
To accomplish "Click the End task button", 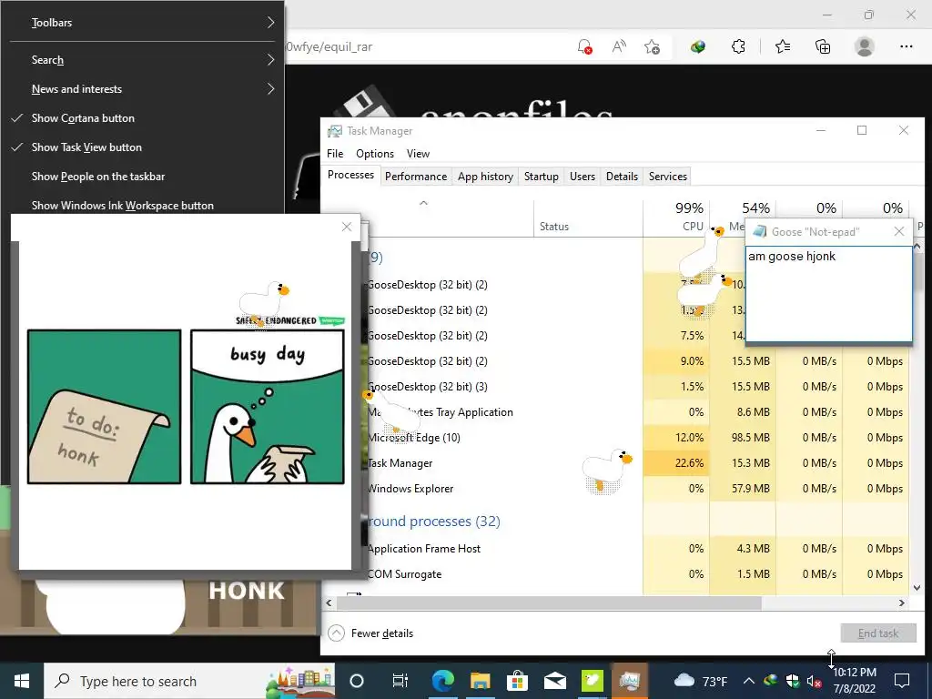I will coord(878,633).
